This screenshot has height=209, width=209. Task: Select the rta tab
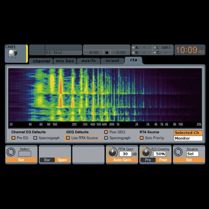133,60
